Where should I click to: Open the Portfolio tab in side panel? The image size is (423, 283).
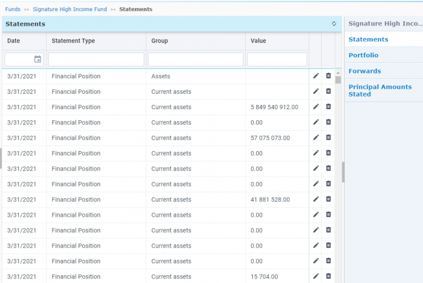(364, 55)
